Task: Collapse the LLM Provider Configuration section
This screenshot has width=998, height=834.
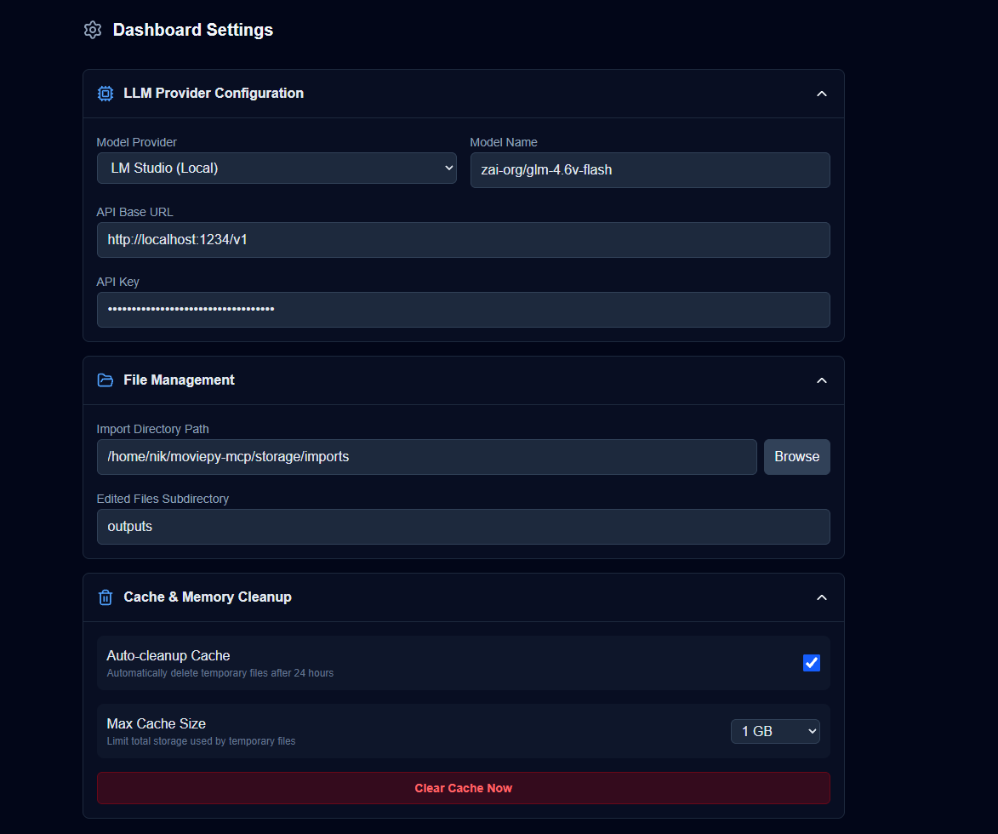Action: pos(822,94)
